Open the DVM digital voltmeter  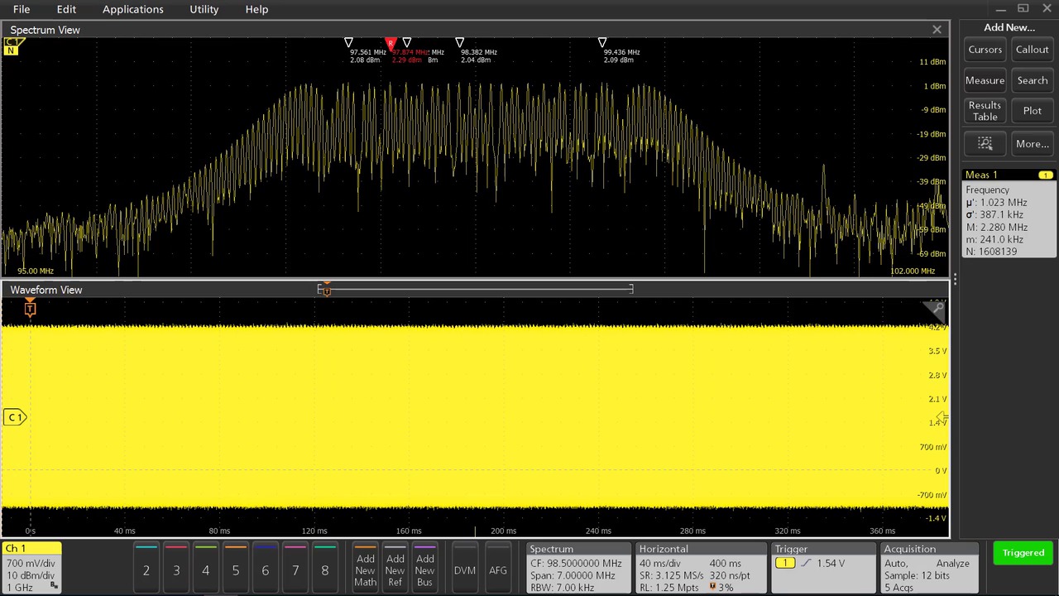[x=464, y=570]
